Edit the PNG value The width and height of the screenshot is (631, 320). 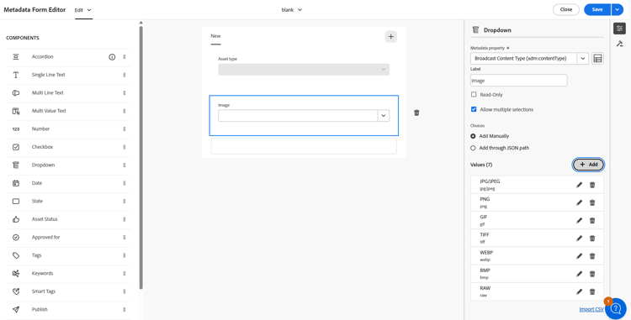coord(579,202)
